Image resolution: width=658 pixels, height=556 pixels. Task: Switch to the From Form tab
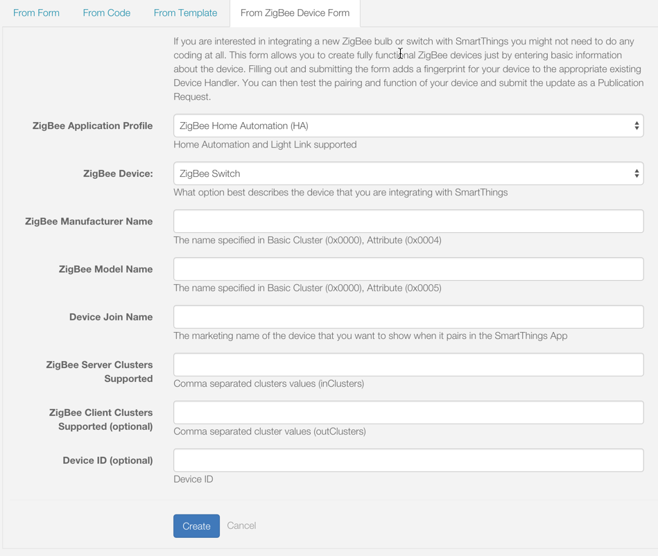point(36,13)
